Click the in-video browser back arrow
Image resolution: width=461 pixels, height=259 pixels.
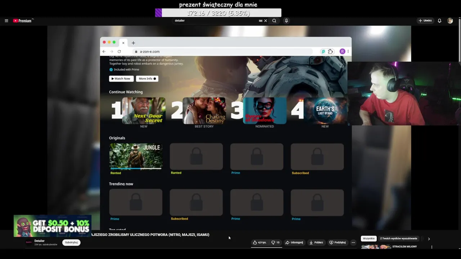pos(104,51)
